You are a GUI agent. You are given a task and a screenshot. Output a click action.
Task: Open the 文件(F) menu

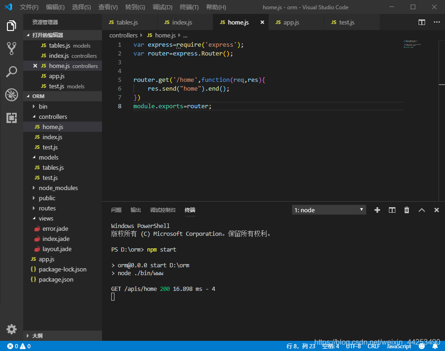click(x=29, y=7)
